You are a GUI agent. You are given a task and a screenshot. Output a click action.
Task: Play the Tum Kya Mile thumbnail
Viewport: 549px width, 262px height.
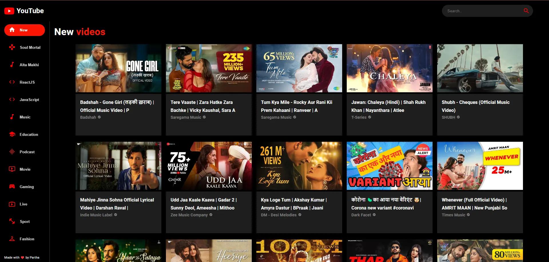pos(299,68)
